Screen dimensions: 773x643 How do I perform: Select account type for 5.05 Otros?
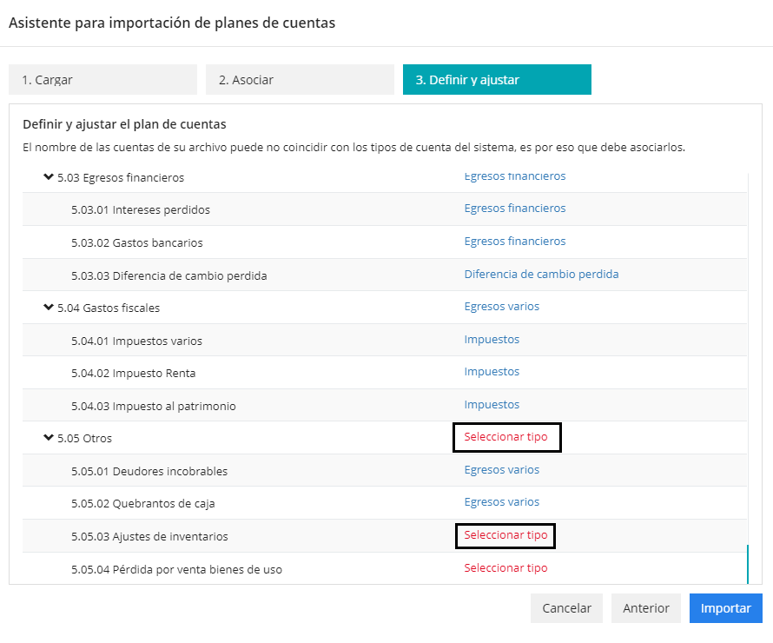tap(506, 437)
